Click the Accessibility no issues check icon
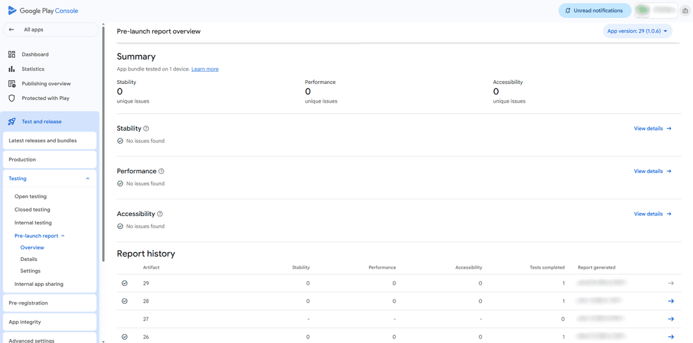The image size is (693, 343). (120, 226)
